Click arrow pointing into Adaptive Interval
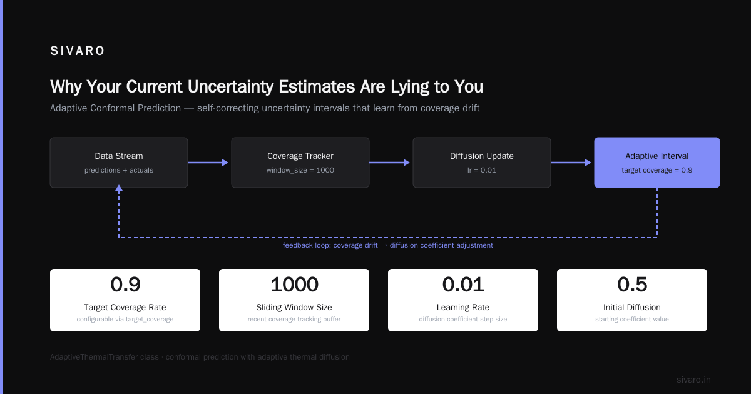 click(x=572, y=163)
